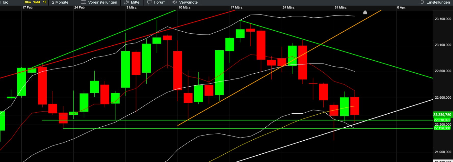The width and height of the screenshot is (453, 162).
Task: Click the 22.800,000 price axis label
Action: (x=443, y=71)
